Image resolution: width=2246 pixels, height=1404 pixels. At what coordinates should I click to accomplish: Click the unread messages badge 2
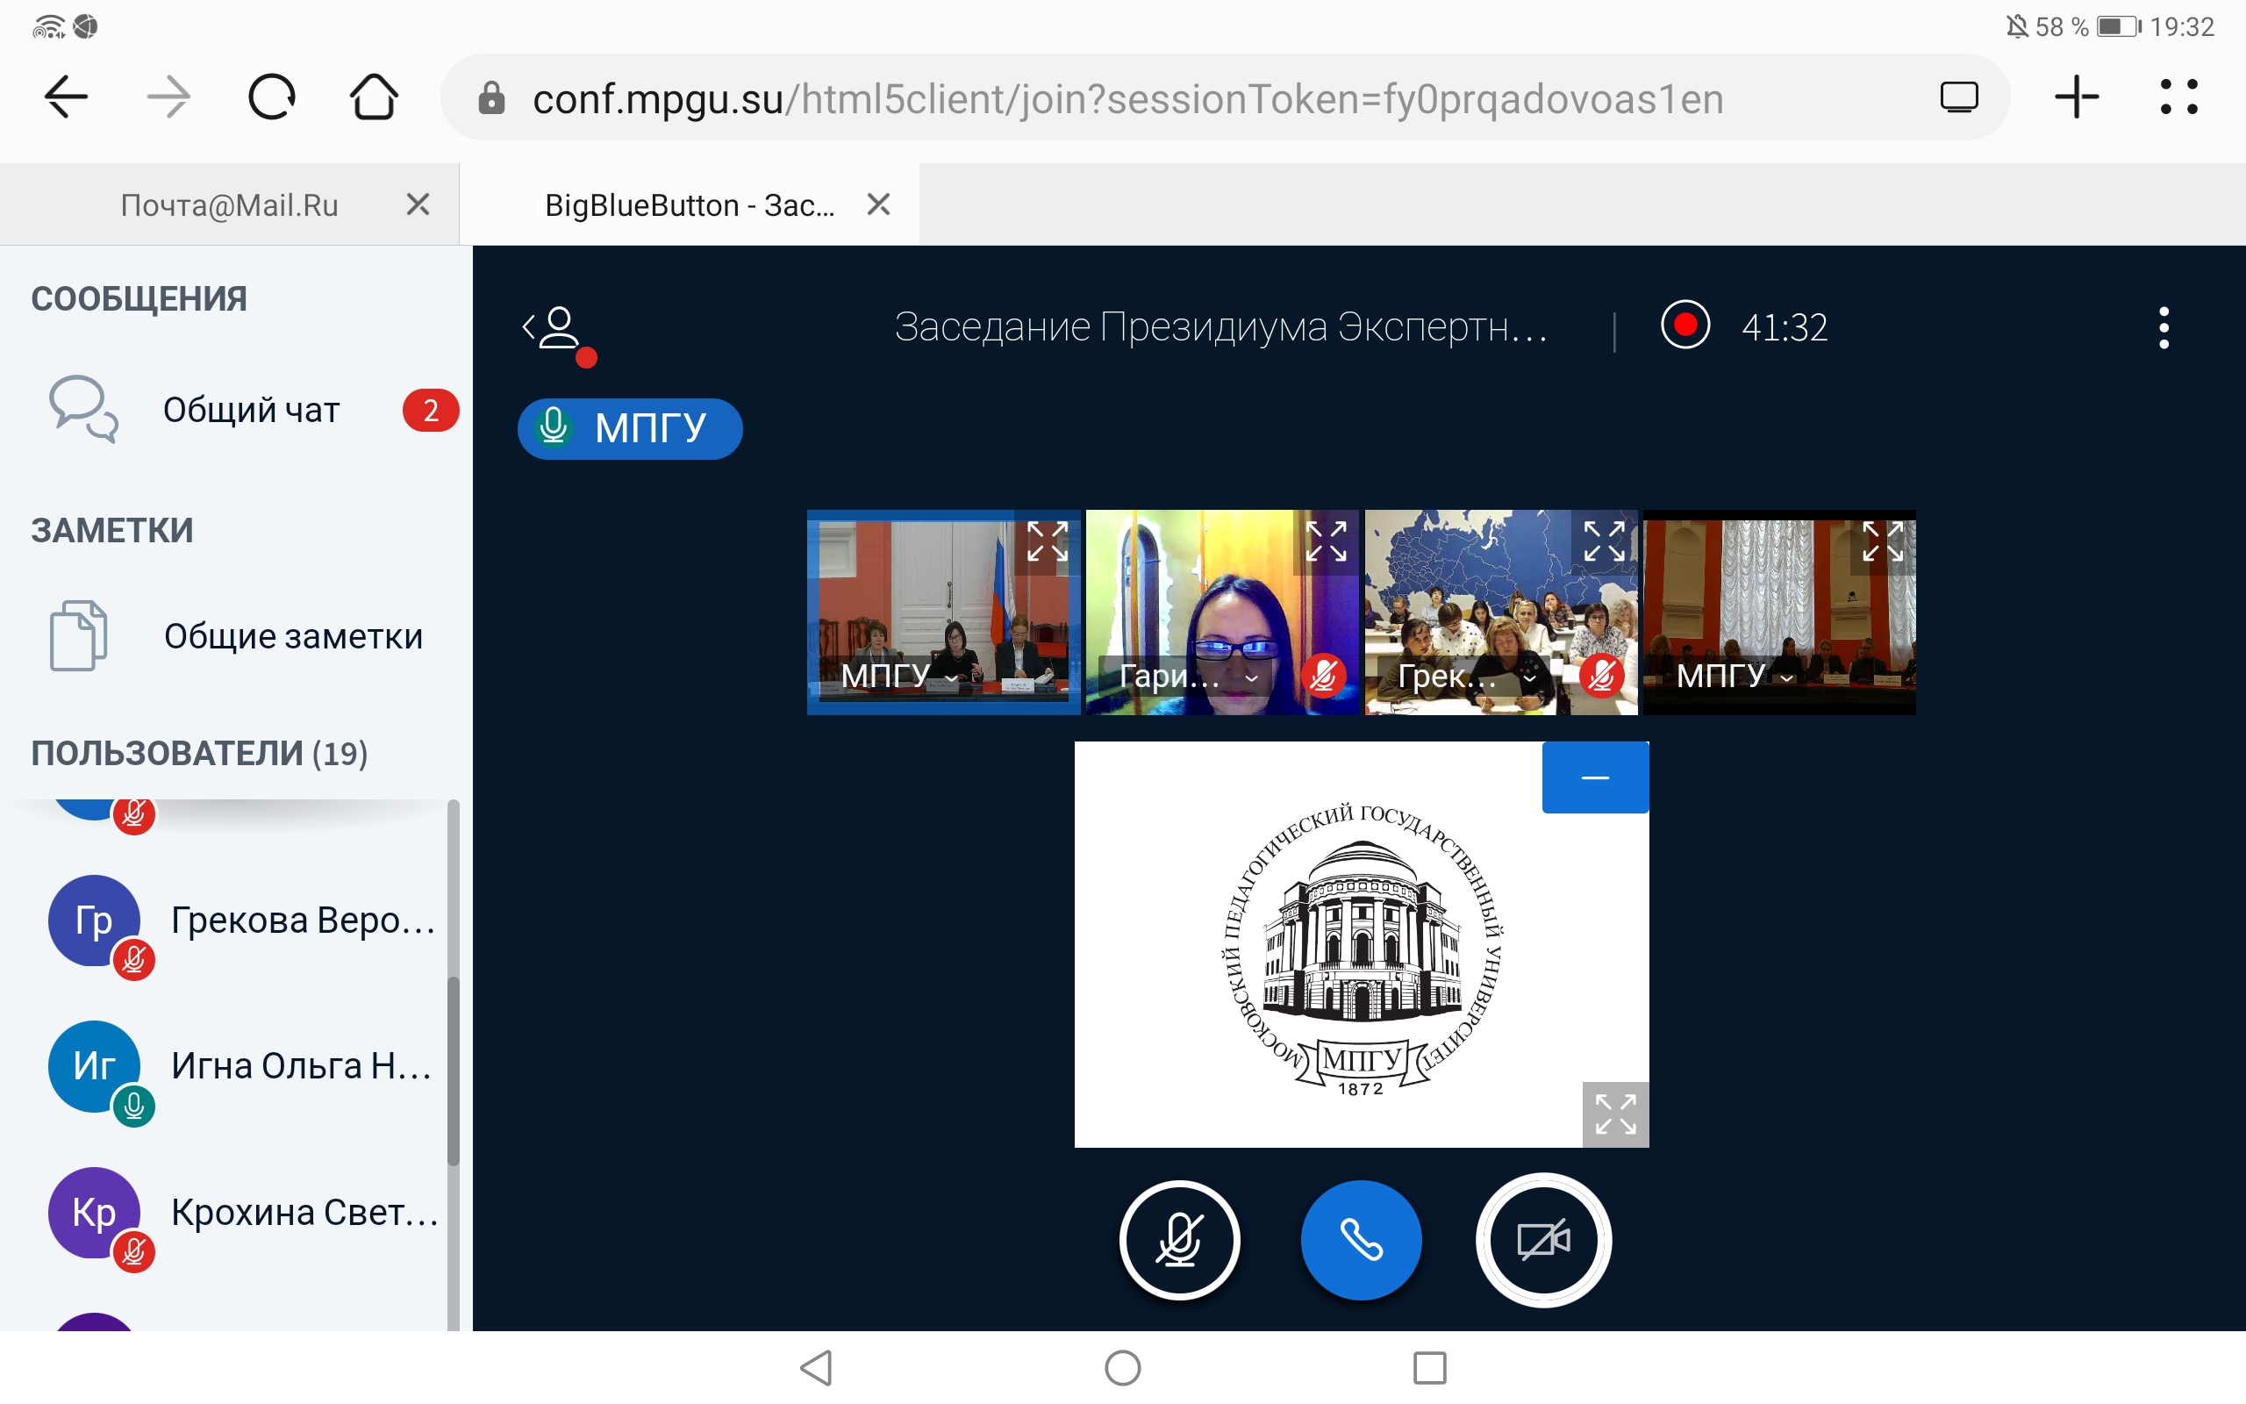pyautogui.click(x=431, y=411)
